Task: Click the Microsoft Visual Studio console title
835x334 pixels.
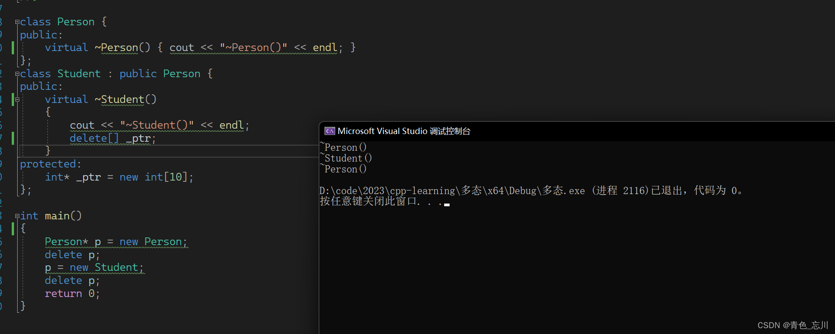Action: tap(404, 131)
